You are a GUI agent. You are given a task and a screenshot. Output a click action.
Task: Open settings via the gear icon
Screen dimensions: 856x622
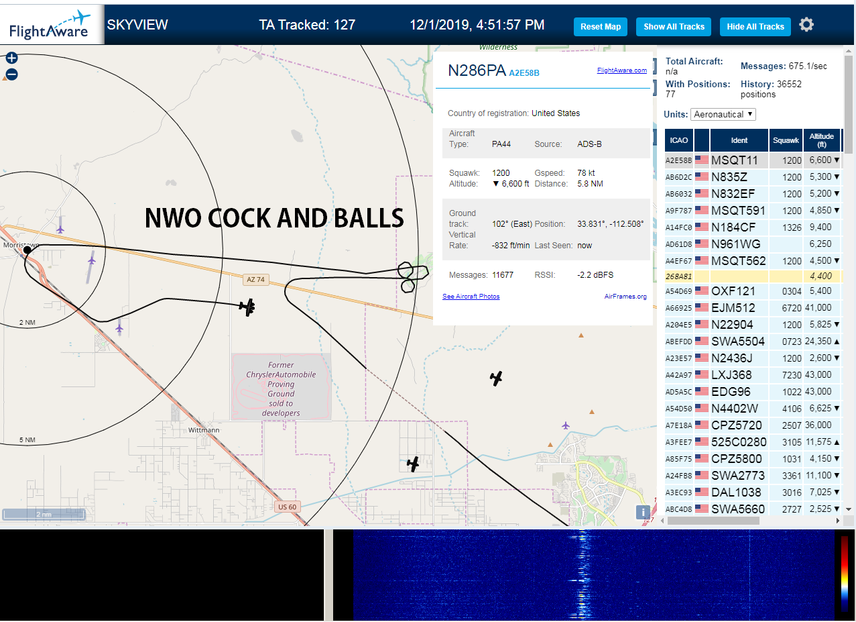806,25
